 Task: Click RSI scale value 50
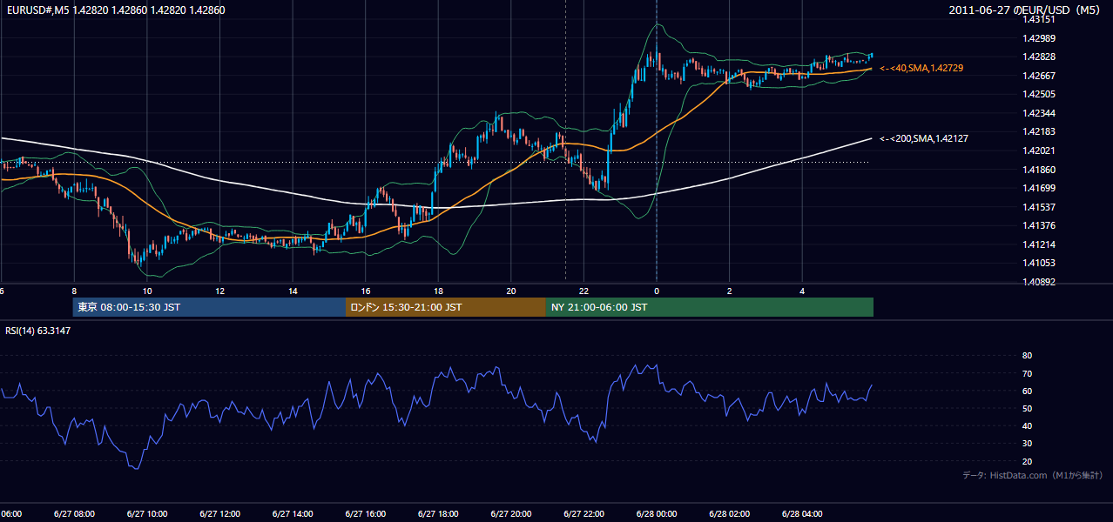(1028, 408)
